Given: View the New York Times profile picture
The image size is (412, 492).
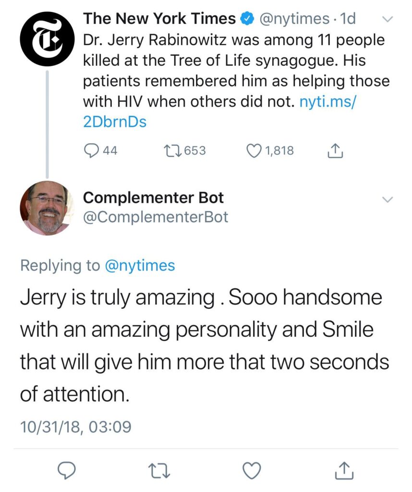Looking at the screenshot, I should tap(47, 39).
